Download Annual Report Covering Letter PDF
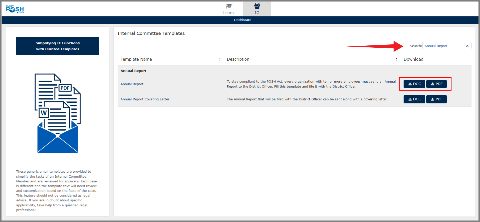 (x=436, y=99)
